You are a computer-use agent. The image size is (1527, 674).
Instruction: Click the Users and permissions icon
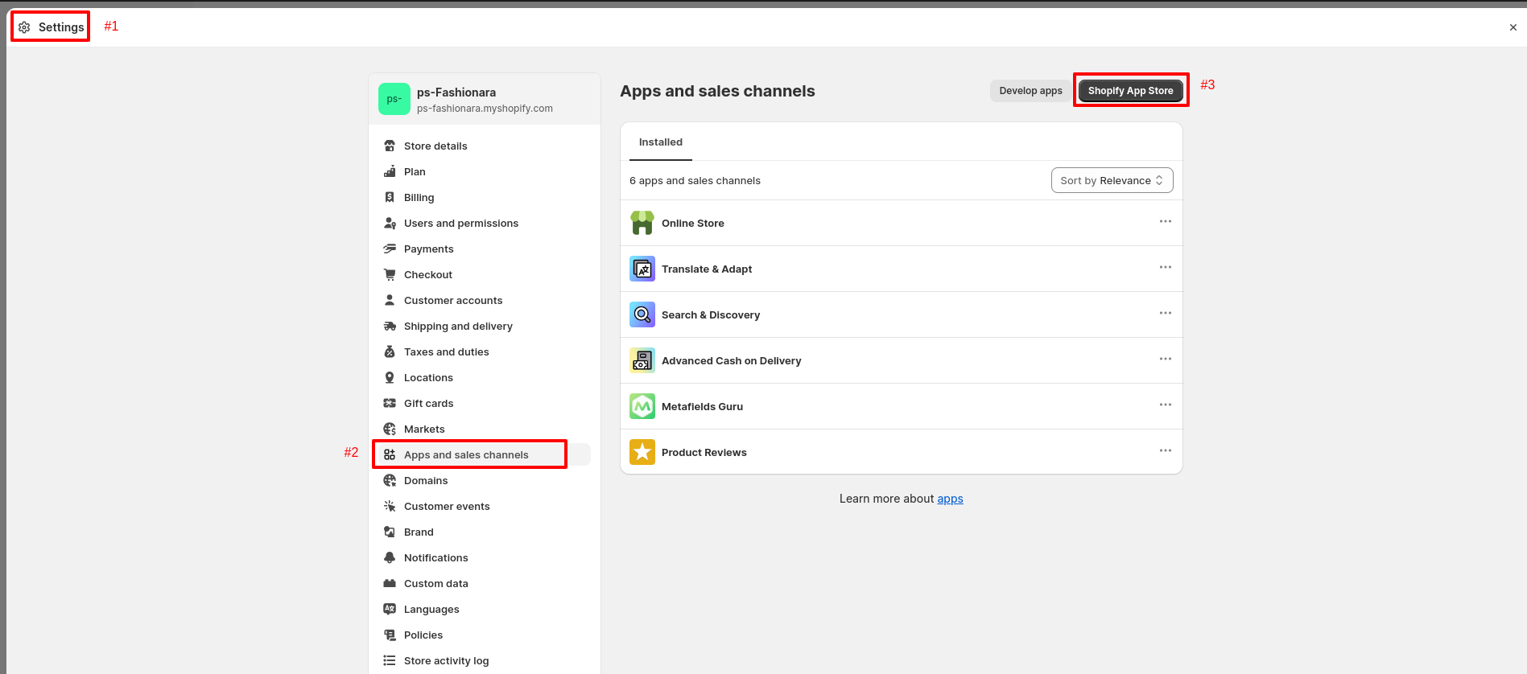[x=390, y=223]
